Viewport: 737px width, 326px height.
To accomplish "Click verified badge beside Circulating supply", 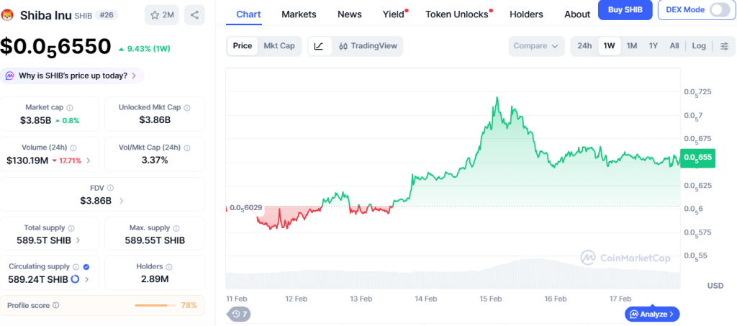I will [86, 267].
